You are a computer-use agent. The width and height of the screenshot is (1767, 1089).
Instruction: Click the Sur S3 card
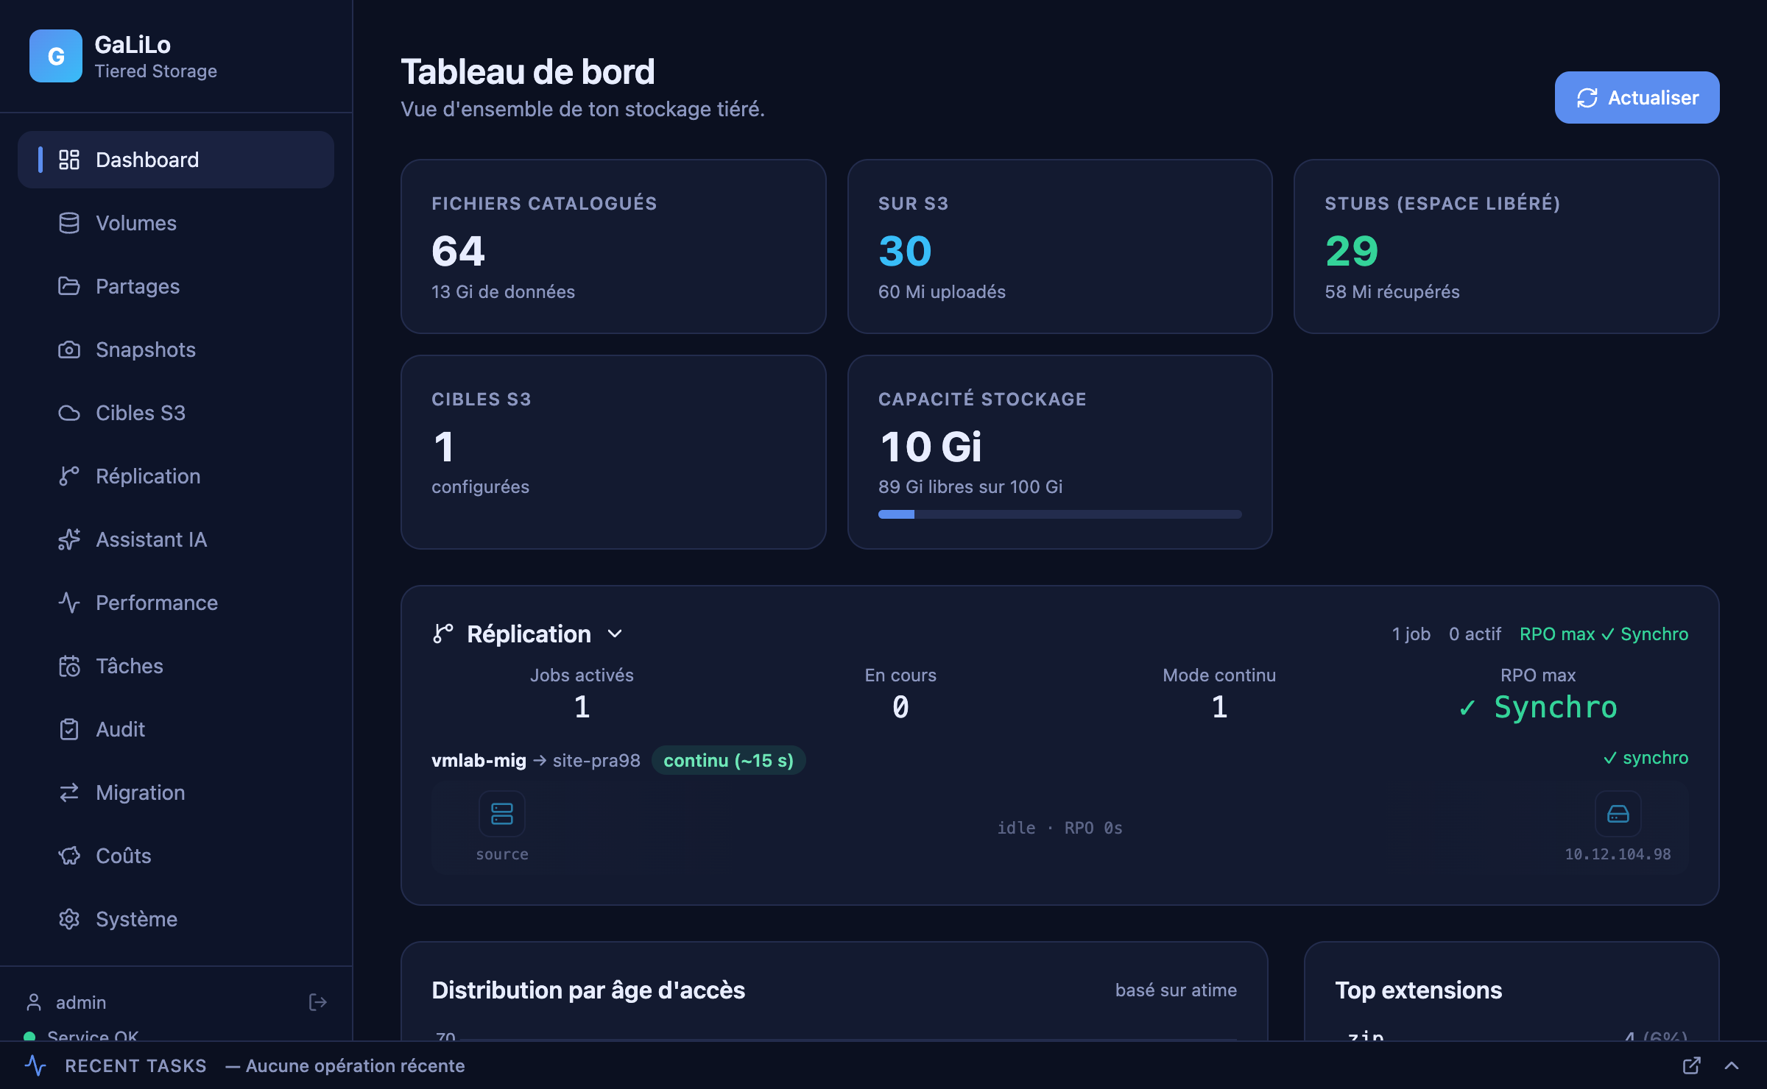(x=1060, y=246)
